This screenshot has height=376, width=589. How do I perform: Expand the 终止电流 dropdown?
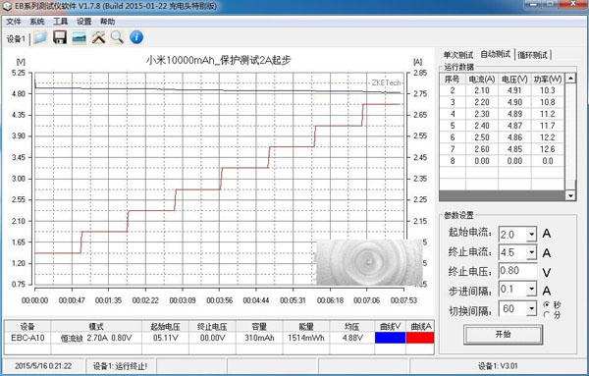531,252
